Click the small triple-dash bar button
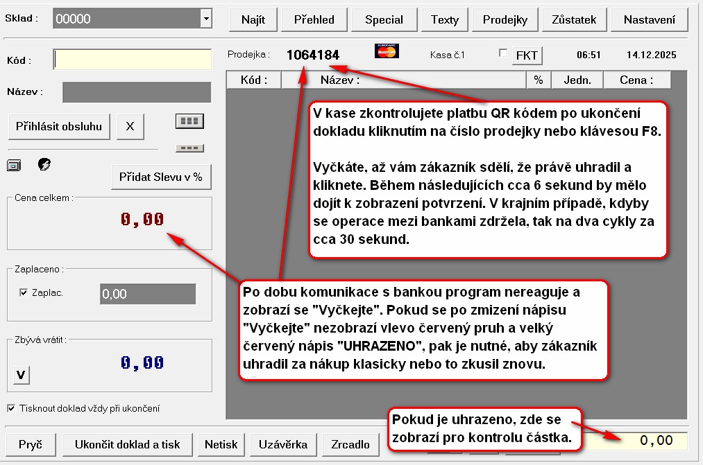703x465 pixels. [189, 148]
